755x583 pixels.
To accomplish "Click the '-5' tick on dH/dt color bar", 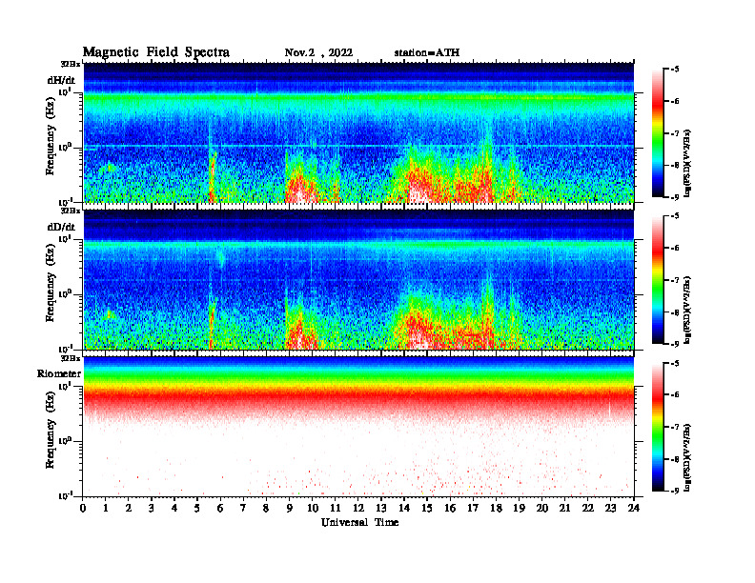I will [675, 70].
